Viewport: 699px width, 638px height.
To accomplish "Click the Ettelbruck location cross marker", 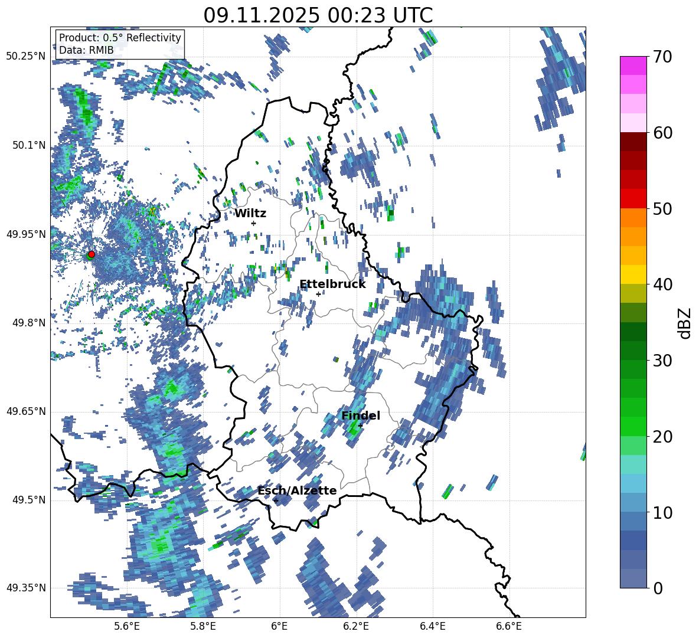I will click(318, 294).
